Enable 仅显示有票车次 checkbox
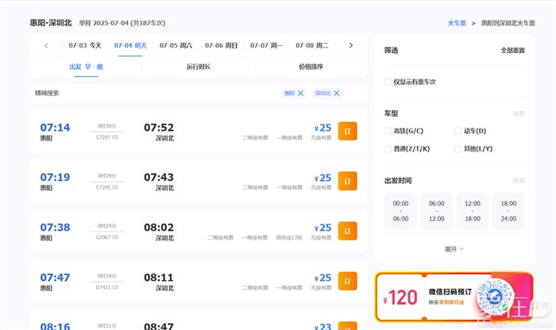 point(388,82)
